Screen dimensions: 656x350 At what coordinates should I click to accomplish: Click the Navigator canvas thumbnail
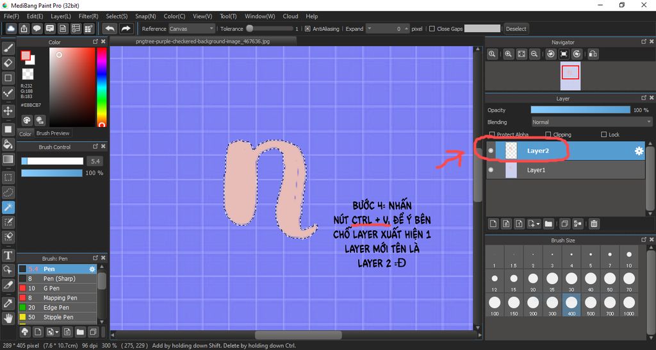570,76
